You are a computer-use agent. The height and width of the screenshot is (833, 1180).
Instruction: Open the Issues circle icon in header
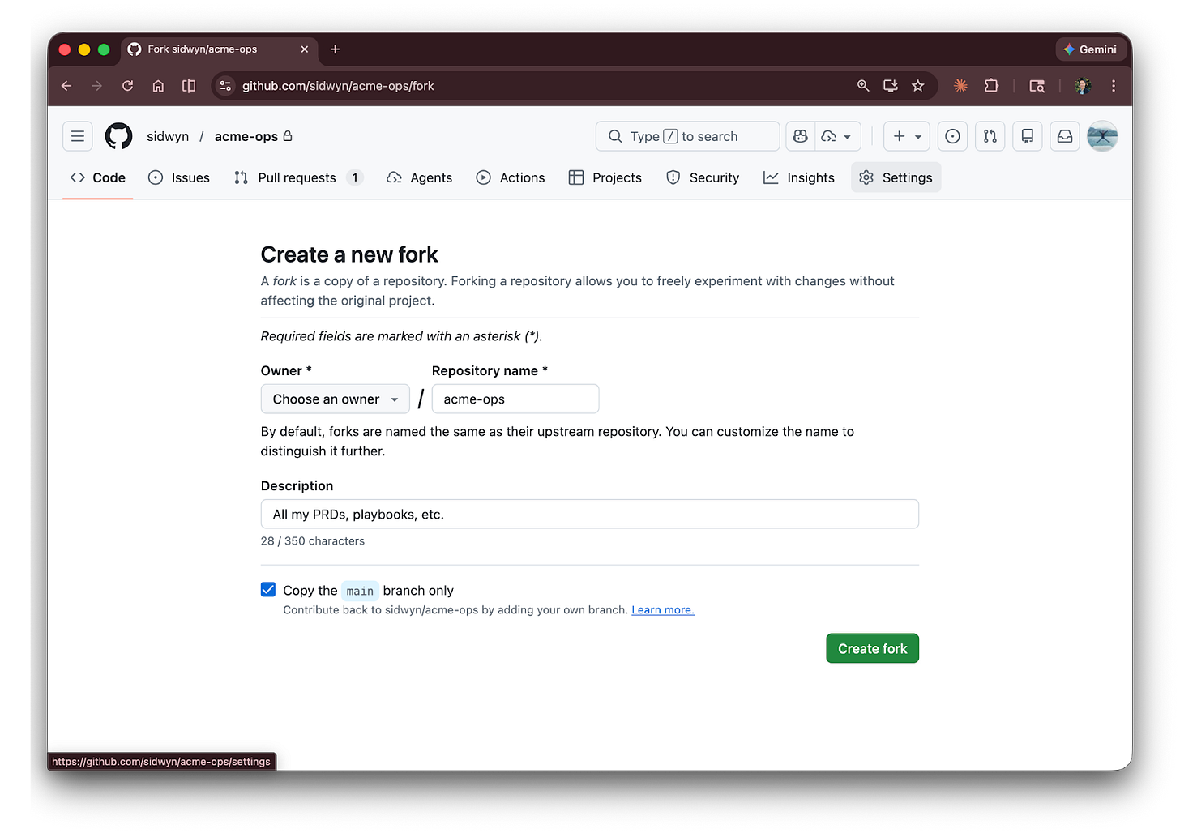pyautogui.click(x=953, y=136)
